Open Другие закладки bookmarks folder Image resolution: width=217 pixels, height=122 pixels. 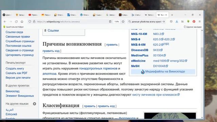coord(193,27)
